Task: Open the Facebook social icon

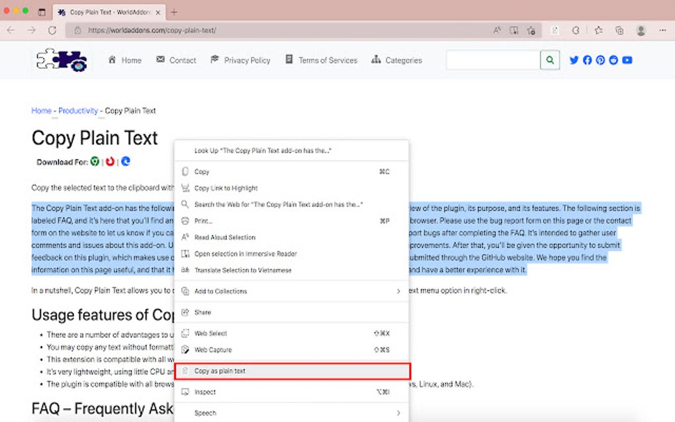Action: point(587,60)
